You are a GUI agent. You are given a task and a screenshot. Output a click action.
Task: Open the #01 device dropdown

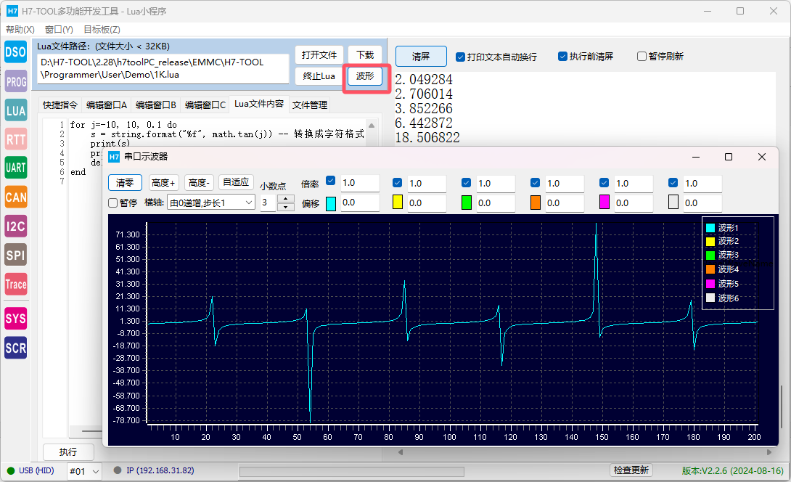point(84,471)
